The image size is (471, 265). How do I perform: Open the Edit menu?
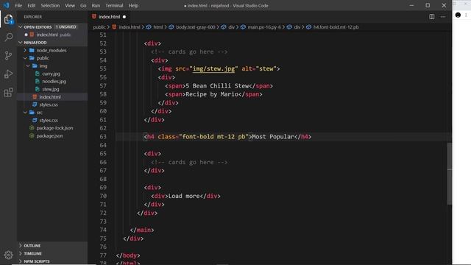[31, 5]
